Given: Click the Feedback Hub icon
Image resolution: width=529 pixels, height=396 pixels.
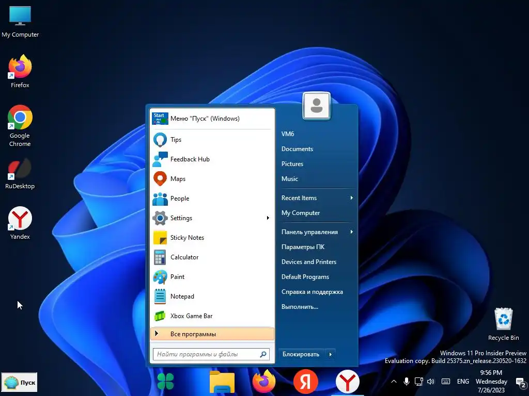Looking at the screenshot, I should [160, 159].
